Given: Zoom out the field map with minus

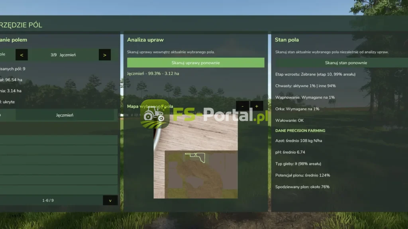Looking at the screenshot, I should tap(243, 106).
